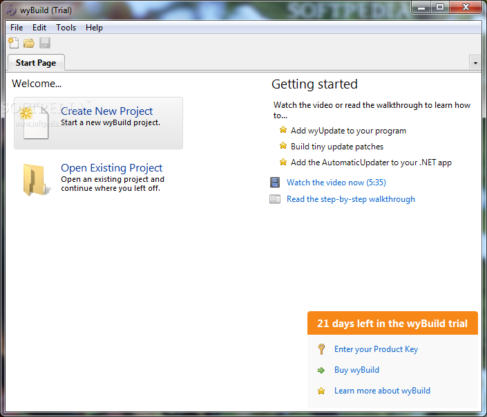Viewport: 487px width, 417px height.
Task: Open the Tools menu
Action: click(66, 28)
